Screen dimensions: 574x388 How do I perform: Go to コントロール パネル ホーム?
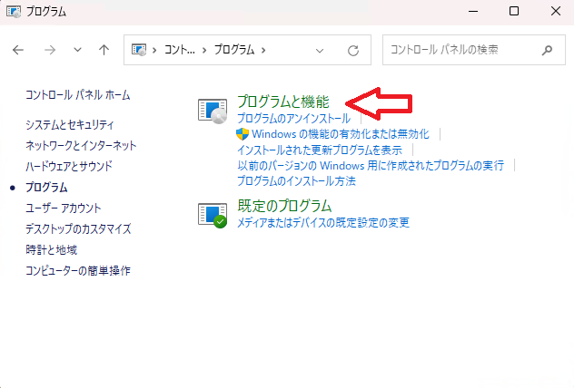pos(77,95)
